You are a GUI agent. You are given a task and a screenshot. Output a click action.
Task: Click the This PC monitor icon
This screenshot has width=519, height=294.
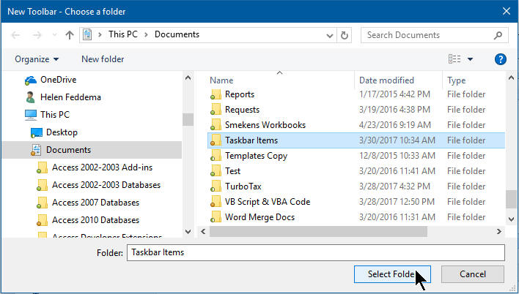[31, 115]
